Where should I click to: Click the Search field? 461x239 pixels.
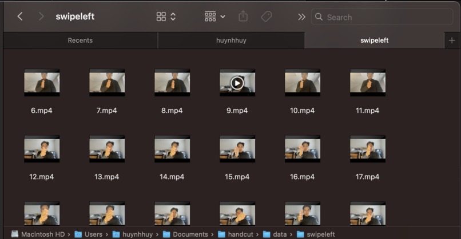tap(382, 17)
